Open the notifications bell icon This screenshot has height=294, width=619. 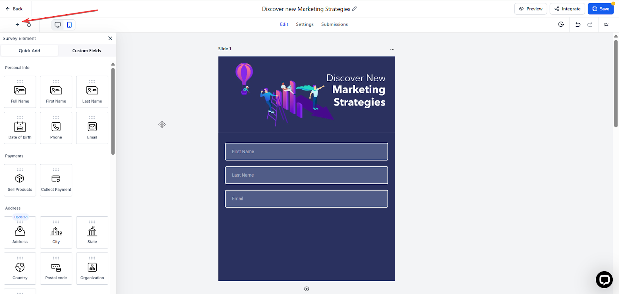[x=29, y=25]
